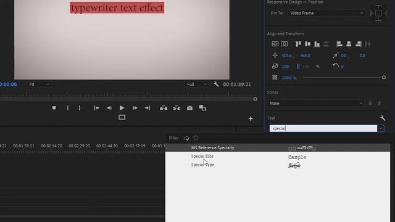
Task: Choose MS Reference Specialty font
Action: pos(278,148)
